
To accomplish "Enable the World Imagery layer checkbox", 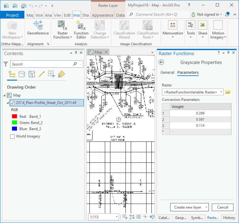I will (x=12, y=136).
